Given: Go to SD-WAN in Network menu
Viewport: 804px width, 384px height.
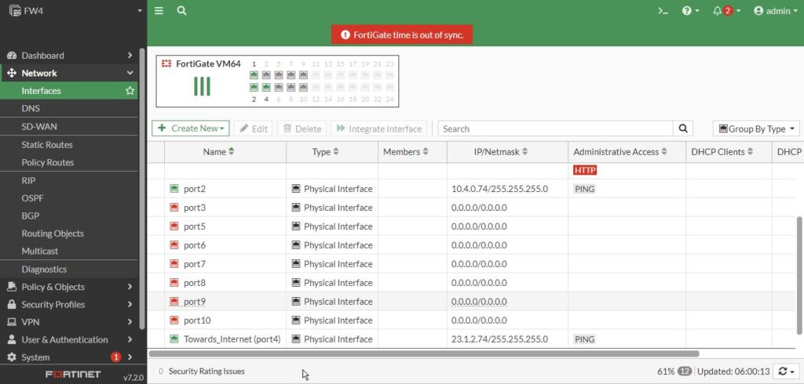Looking at the screenshot, I should (39, 127).
